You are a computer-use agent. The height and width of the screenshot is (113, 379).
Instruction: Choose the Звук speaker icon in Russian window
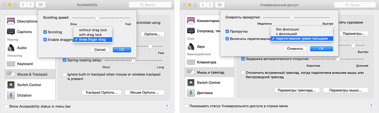pos(191,47)
